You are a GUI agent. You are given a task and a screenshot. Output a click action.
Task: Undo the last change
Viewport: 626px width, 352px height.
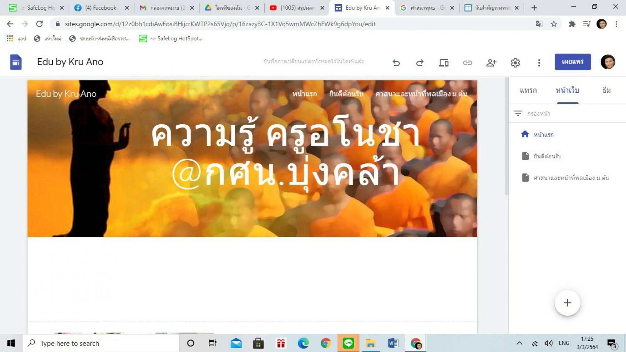396,63
